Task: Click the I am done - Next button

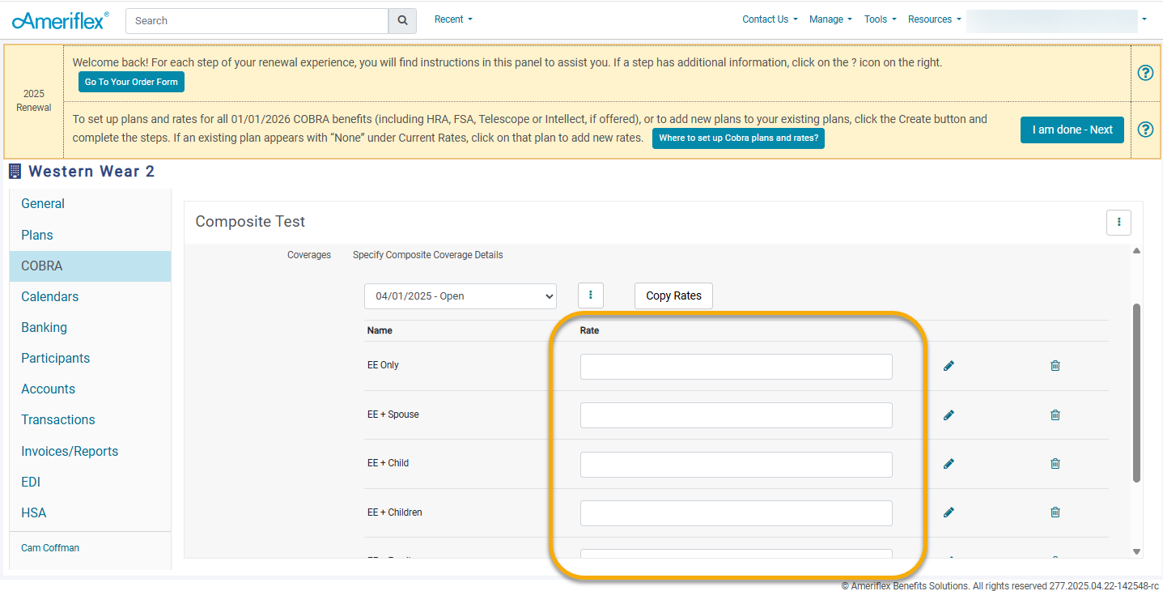Action: [x=1072, y=130]
